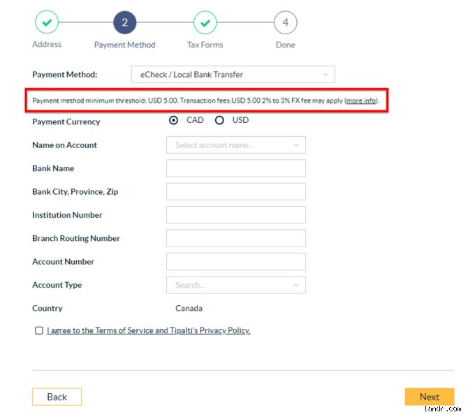
Task: Click the Payment Method step label
Action: tap(125, 45)
